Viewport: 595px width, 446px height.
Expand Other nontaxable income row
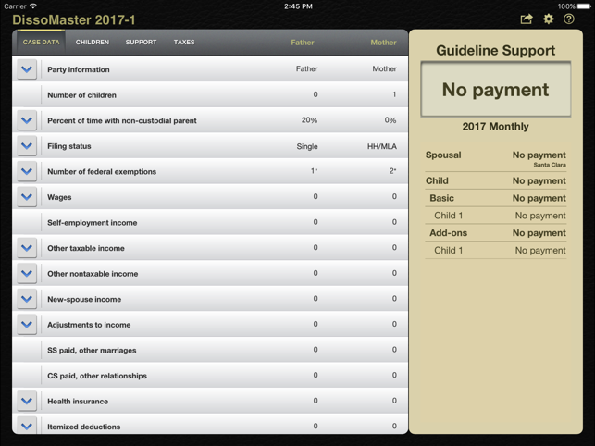coord(27,273)
